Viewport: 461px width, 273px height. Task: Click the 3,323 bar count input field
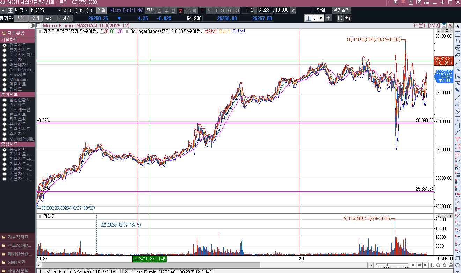tap(264, 10)
